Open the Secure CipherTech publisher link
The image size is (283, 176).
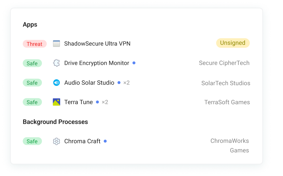click(224, 63)
